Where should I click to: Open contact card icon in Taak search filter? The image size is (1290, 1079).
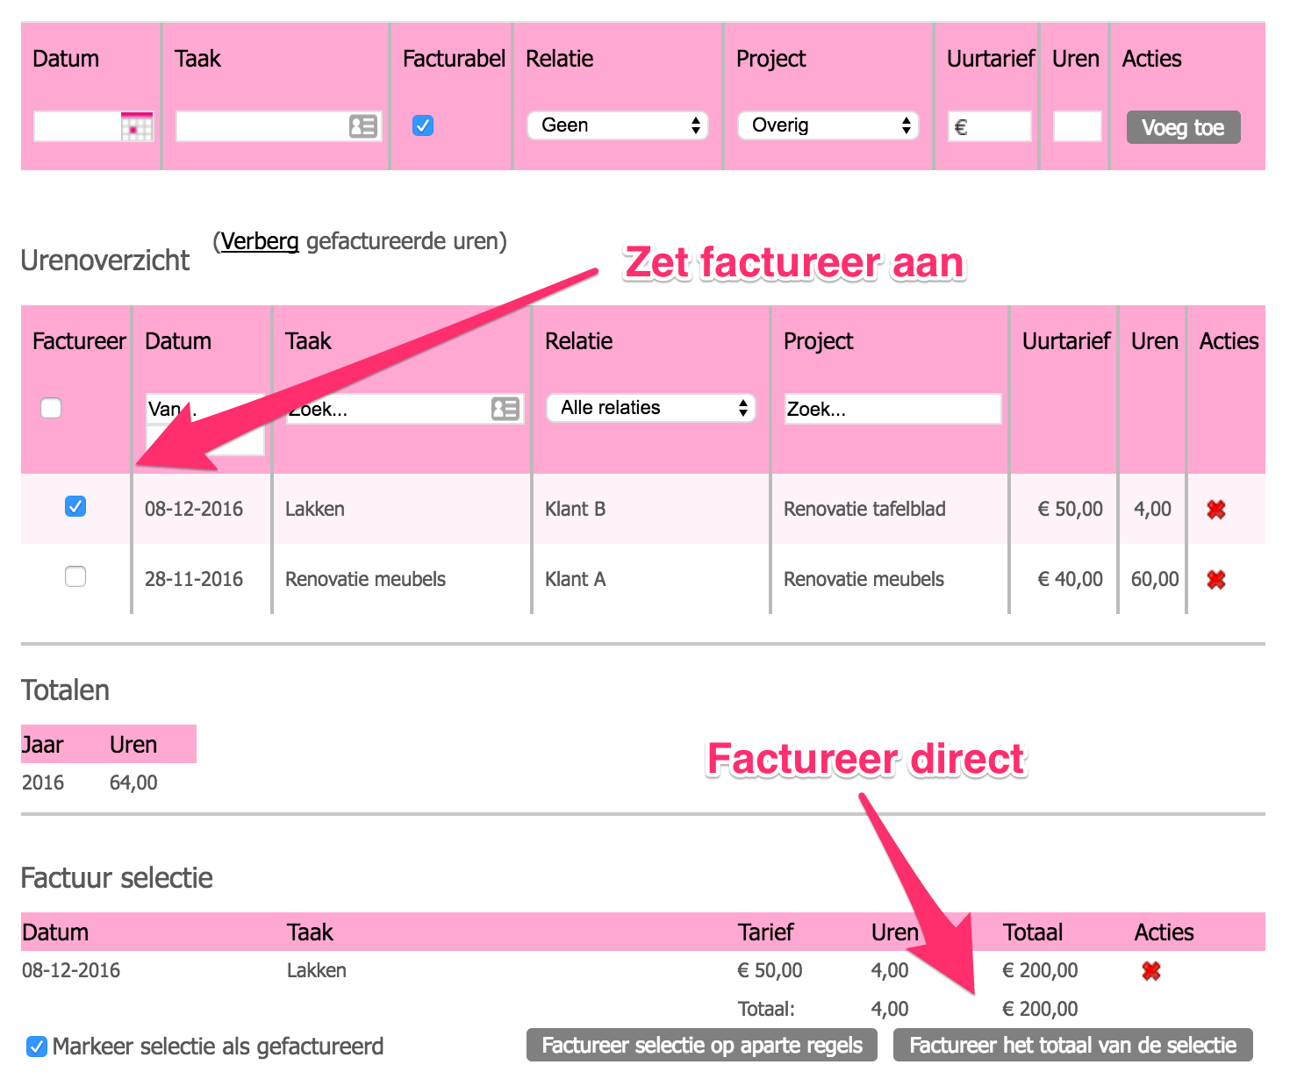click(x=505, y=409)
